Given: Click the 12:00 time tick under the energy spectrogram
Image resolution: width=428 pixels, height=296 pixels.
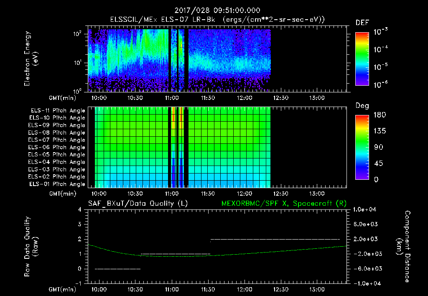Looking at the screenshot, I should pyautogui.click(x=244, y=98).
